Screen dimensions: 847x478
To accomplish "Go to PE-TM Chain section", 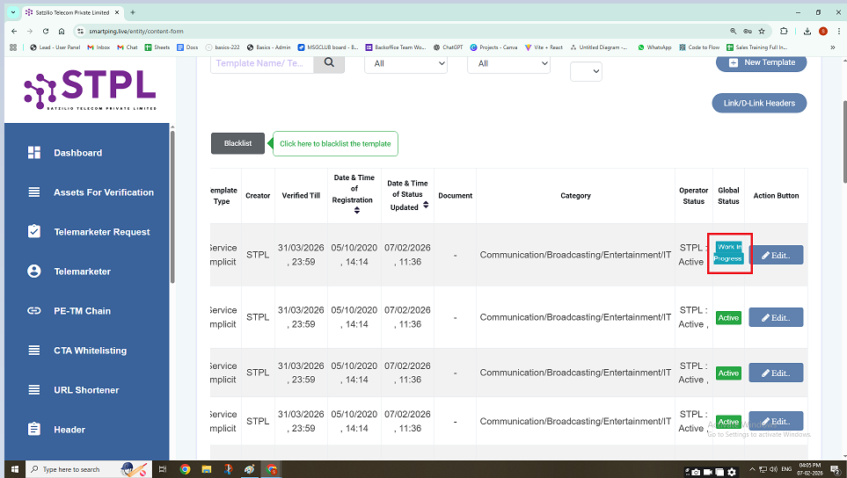I will [82, 311].
